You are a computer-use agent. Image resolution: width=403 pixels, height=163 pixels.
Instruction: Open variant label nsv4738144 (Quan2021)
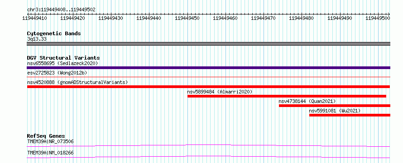click(x=307, y=101)
